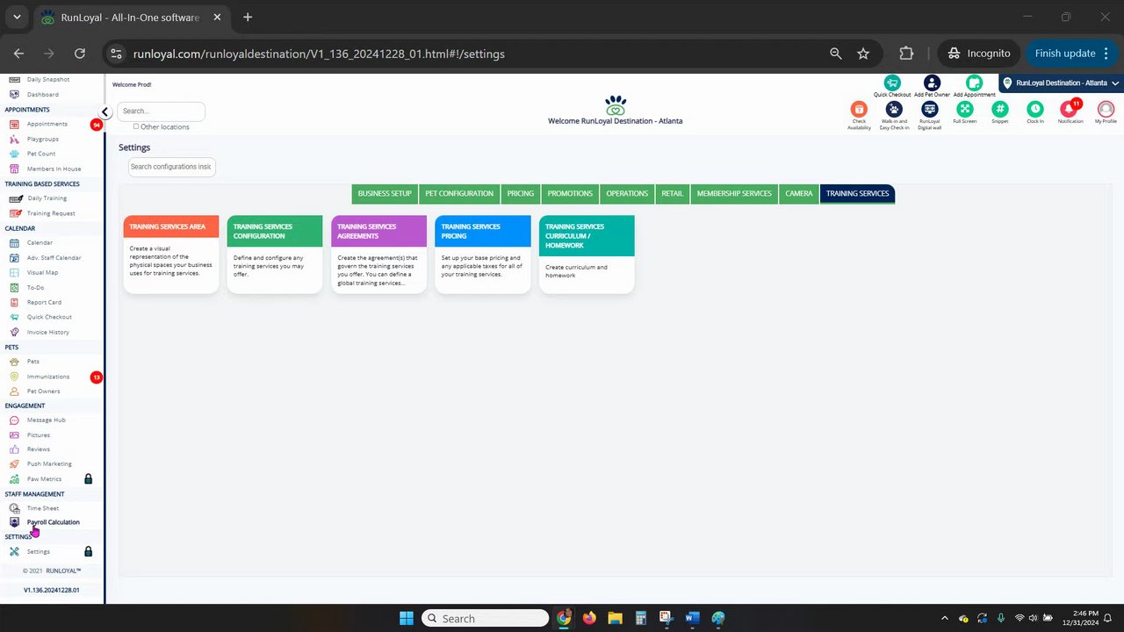Switch to the Pricing tab
Screen dimensions: 1124x632
pos(520,193)
